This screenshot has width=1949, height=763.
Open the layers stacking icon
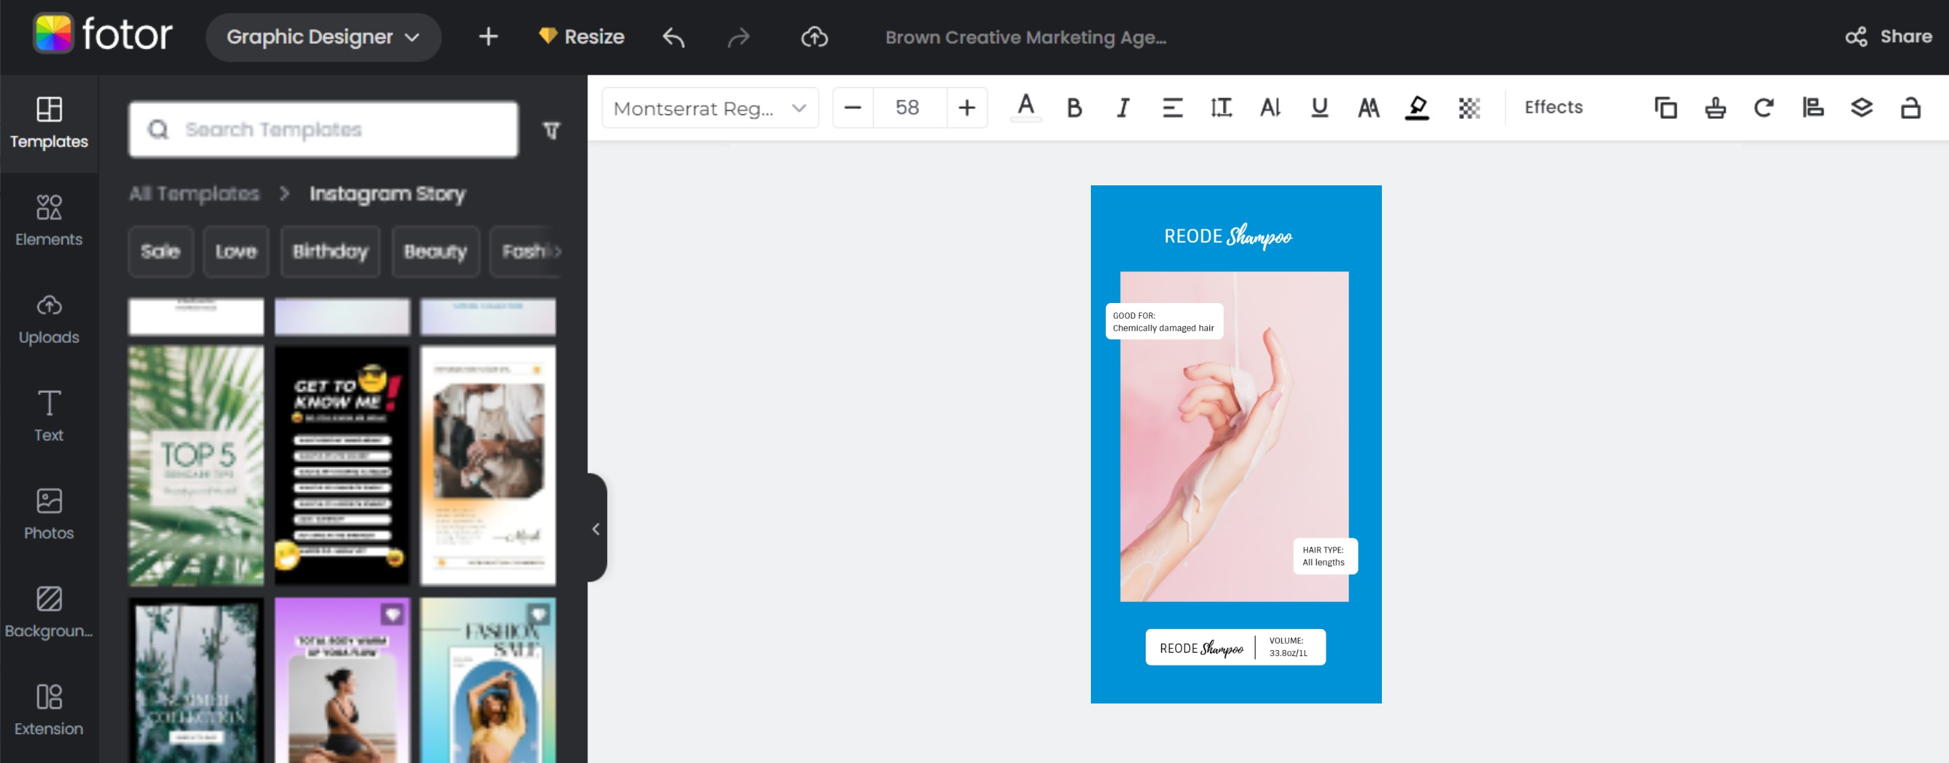point(1861,108)
